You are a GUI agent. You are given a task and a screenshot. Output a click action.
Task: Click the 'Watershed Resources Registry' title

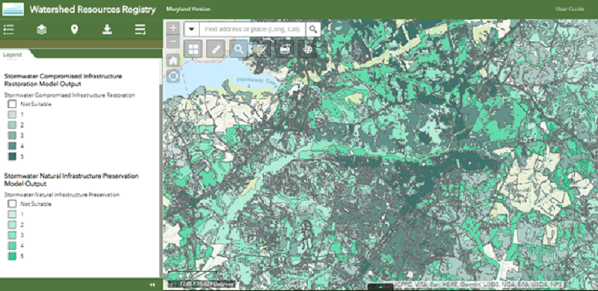(x=93, y=10)
